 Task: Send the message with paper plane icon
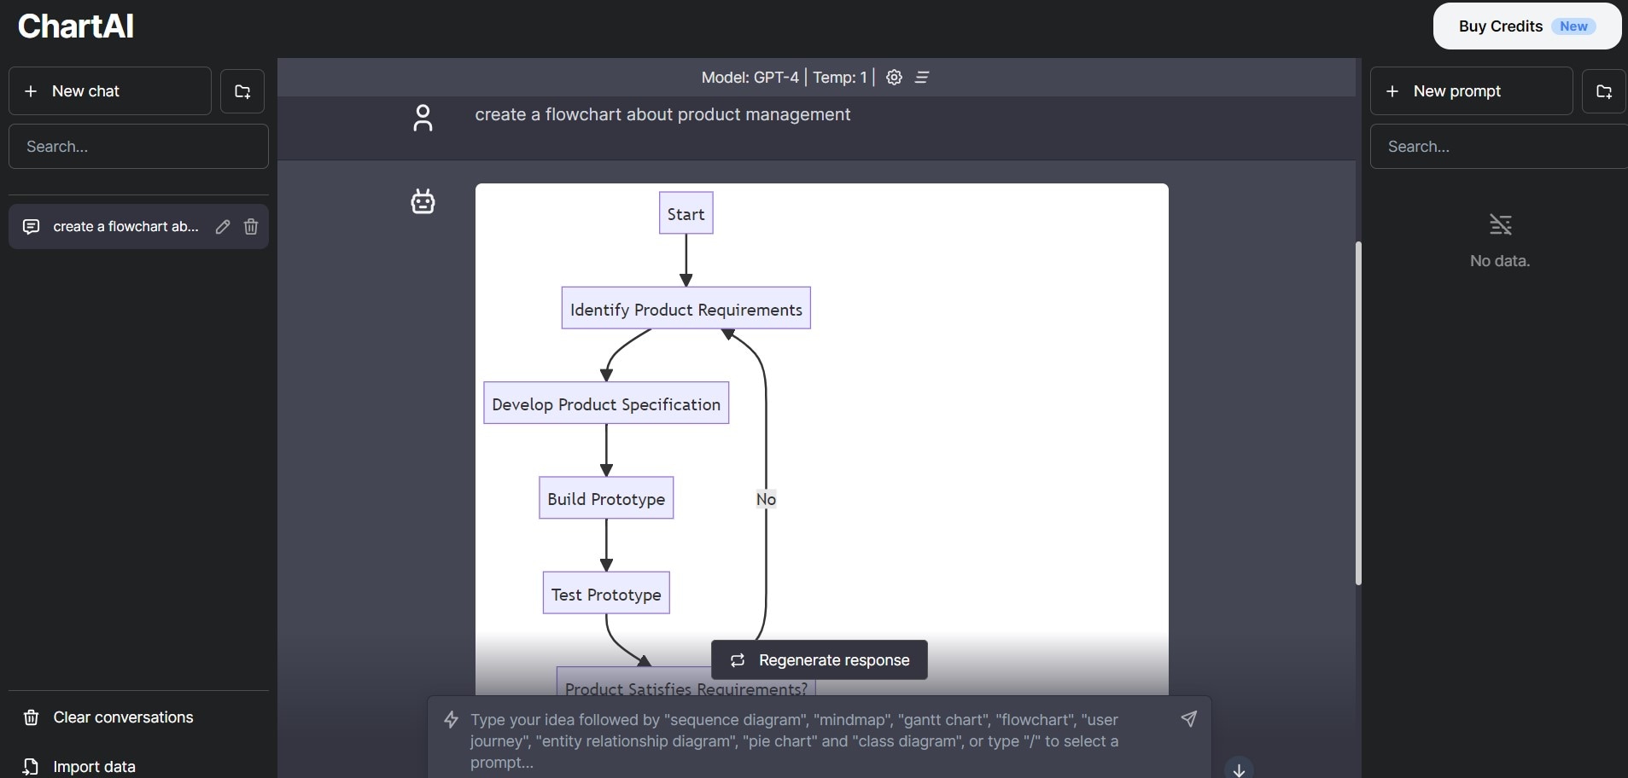click(1188, 719)
